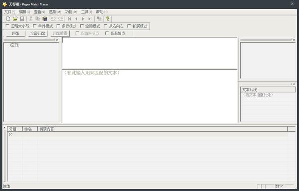The width and height of the screenshot is (299, 191).
Task: Click the 文本片段 list header
Action: [268, 90]
